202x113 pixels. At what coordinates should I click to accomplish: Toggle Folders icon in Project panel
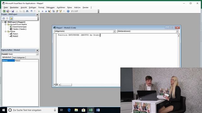pyautogui.click(x=11, y=19)
